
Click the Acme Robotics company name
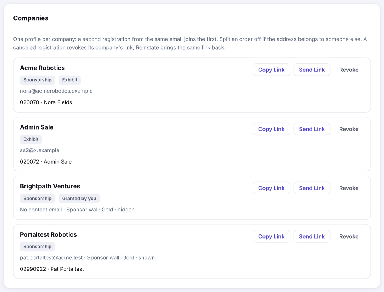point(42,68)
